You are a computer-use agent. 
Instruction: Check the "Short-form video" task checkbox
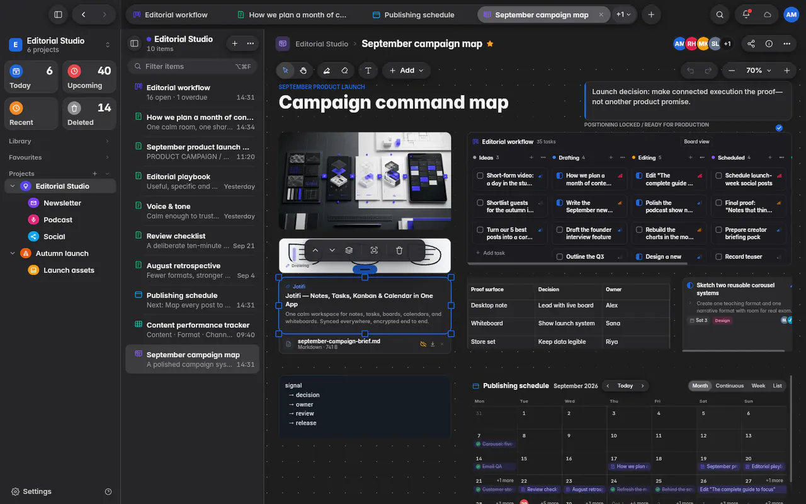click(x=480, y=176)
